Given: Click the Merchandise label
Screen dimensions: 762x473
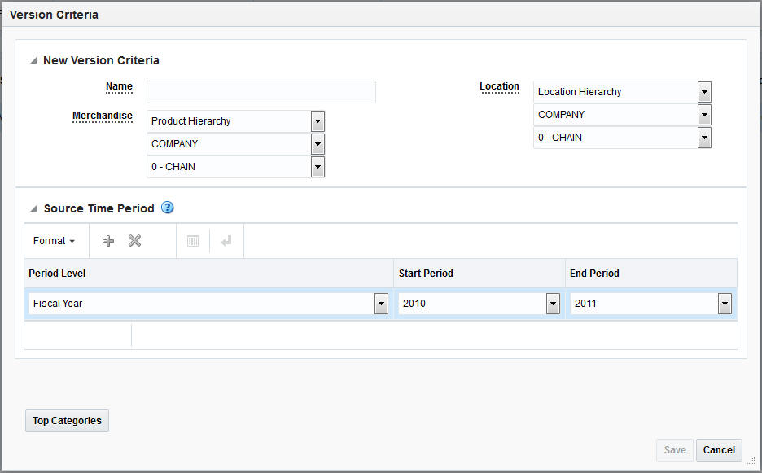Looking at the screenshot, I should point(102,116).
